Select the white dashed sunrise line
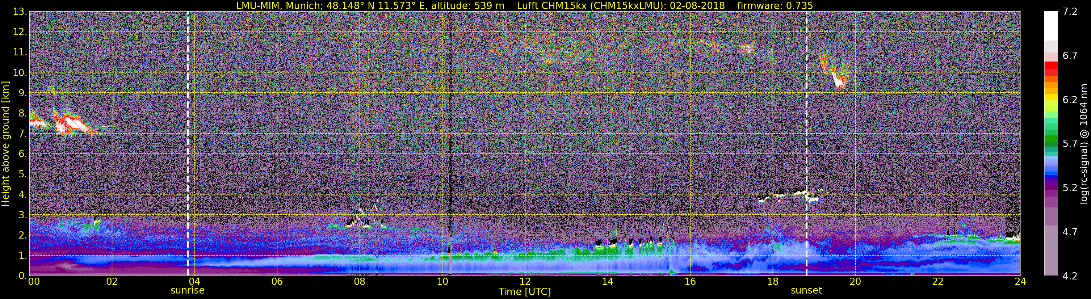The width and height of the screenshot is (1091, 299). point(188,144)
